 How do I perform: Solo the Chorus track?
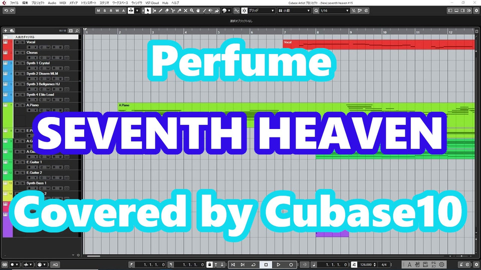23,52
